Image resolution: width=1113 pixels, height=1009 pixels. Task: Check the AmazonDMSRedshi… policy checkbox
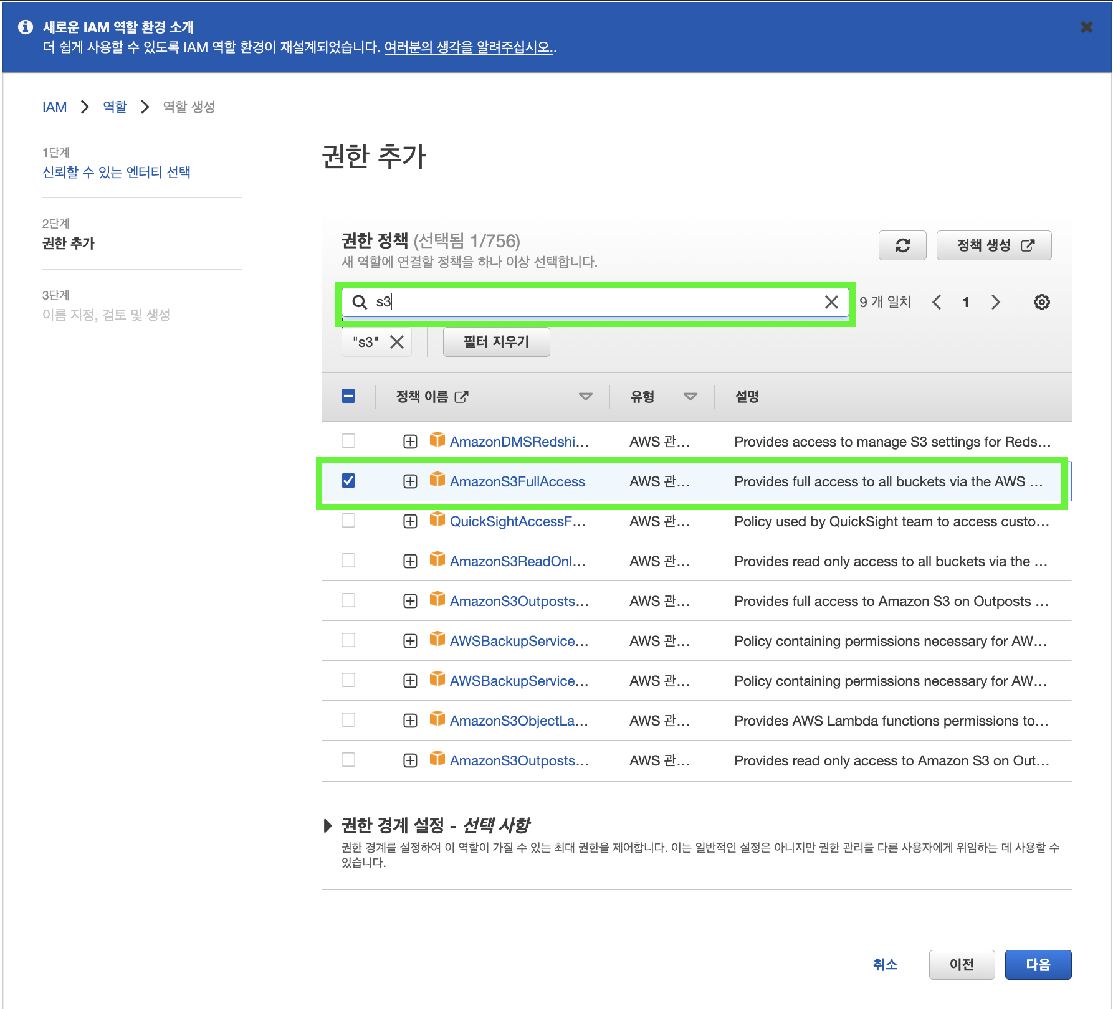348,441
